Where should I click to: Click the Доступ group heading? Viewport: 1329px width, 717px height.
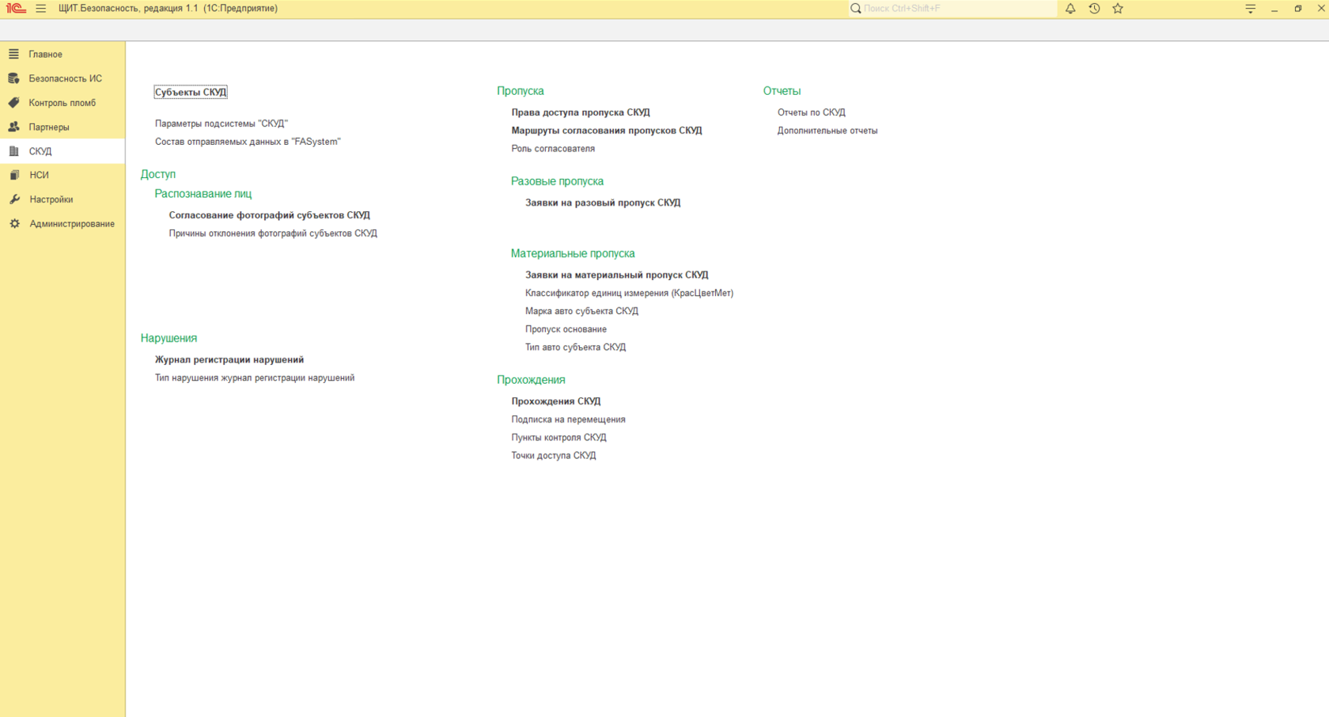[x=158, y=174]
